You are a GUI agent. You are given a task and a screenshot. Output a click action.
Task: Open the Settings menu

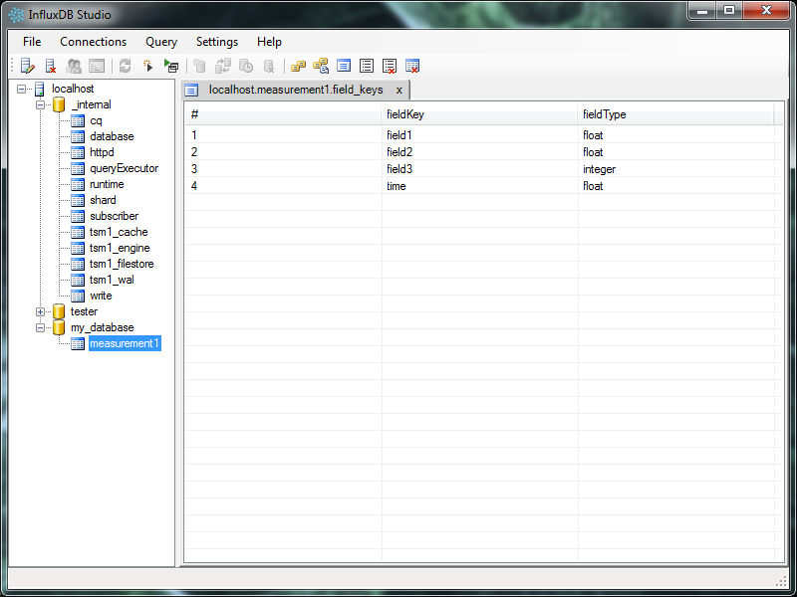217,42
